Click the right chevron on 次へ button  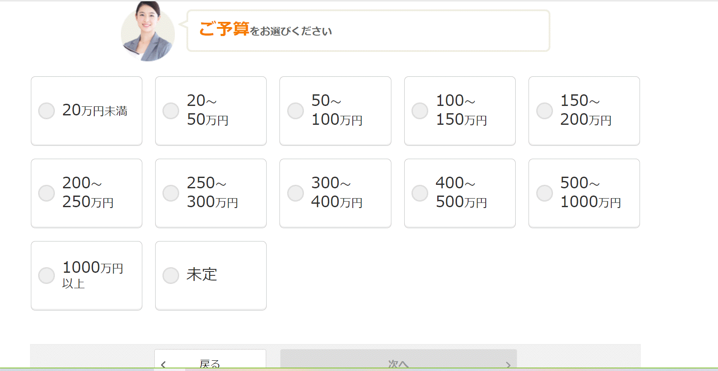(x=508, y=365)
